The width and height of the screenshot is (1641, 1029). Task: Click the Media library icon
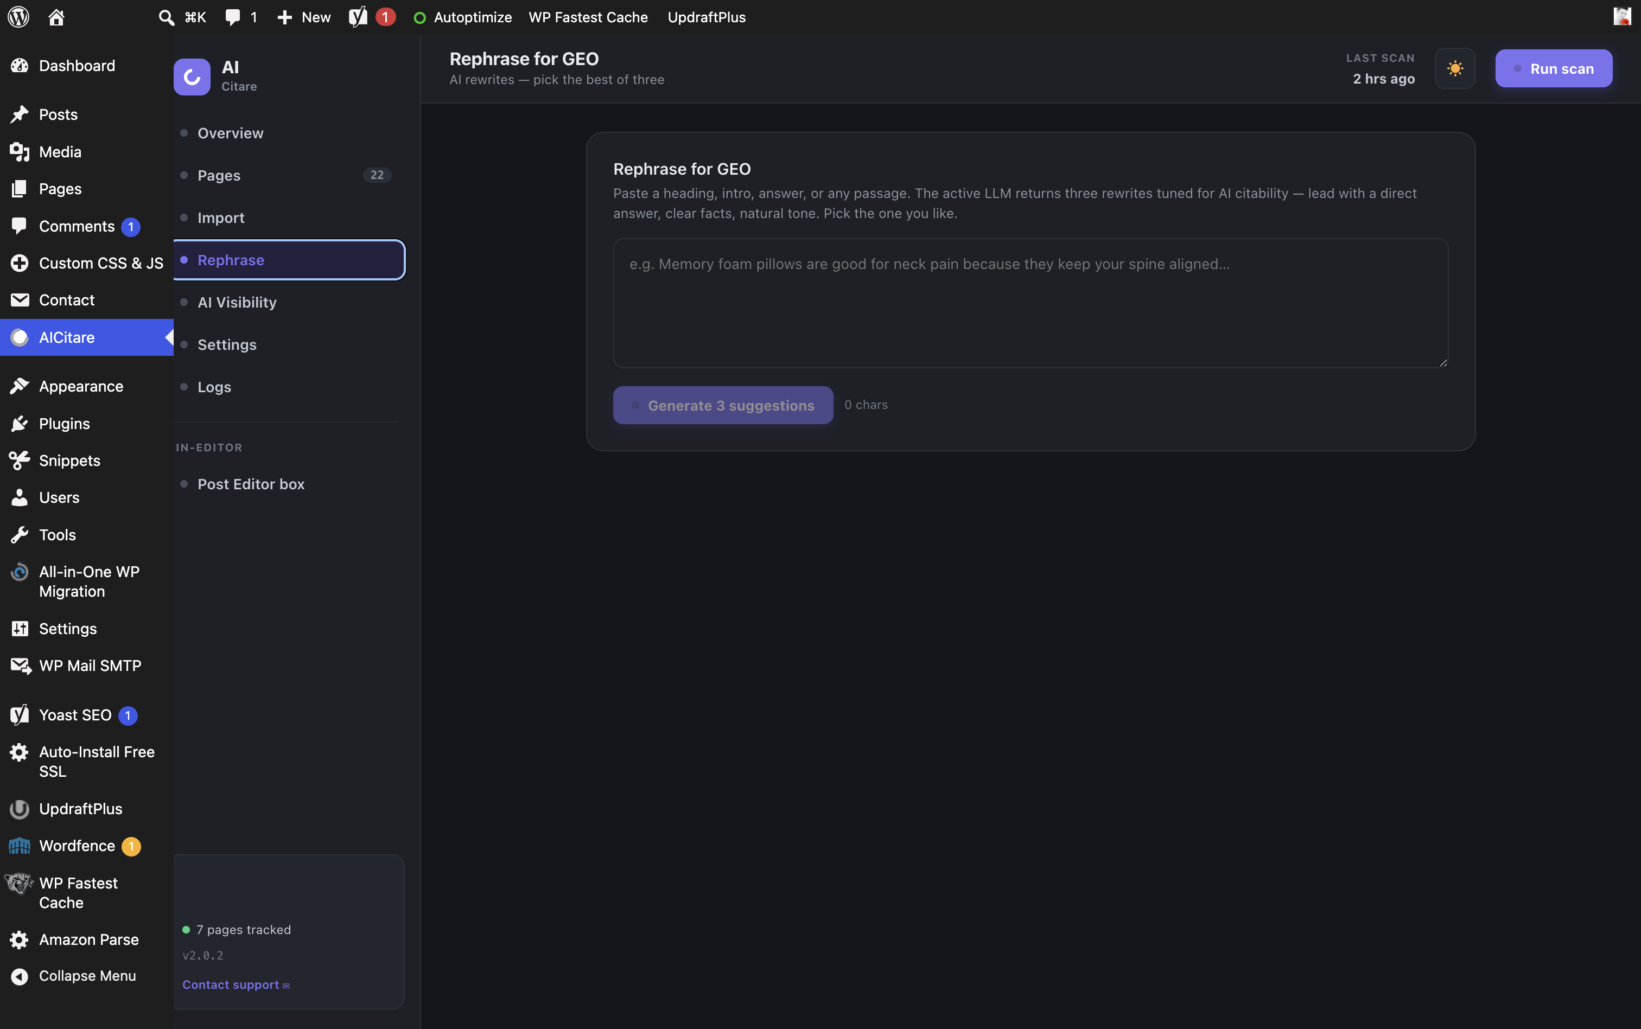(x=20, y=152)
